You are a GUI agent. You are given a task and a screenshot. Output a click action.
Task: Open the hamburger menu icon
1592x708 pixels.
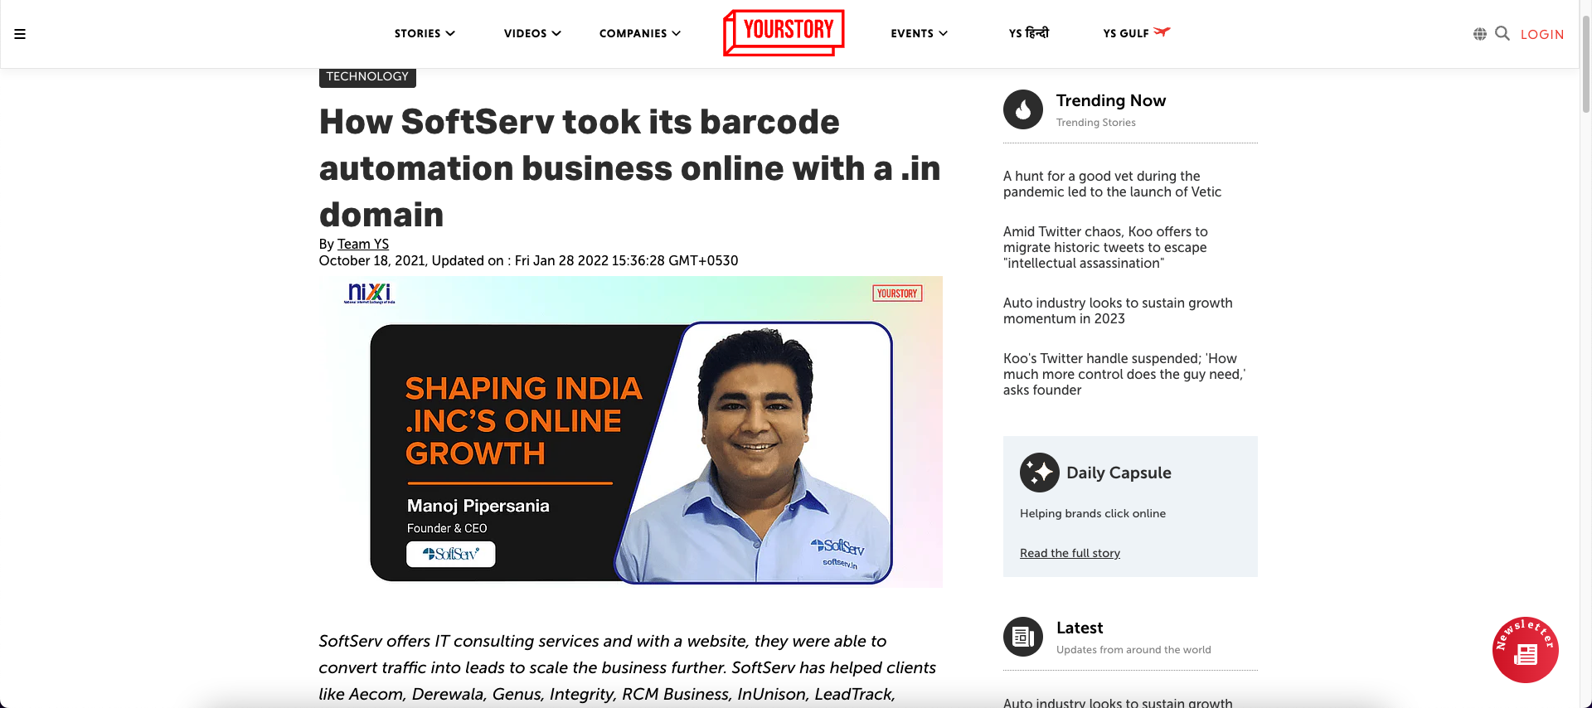20,34
